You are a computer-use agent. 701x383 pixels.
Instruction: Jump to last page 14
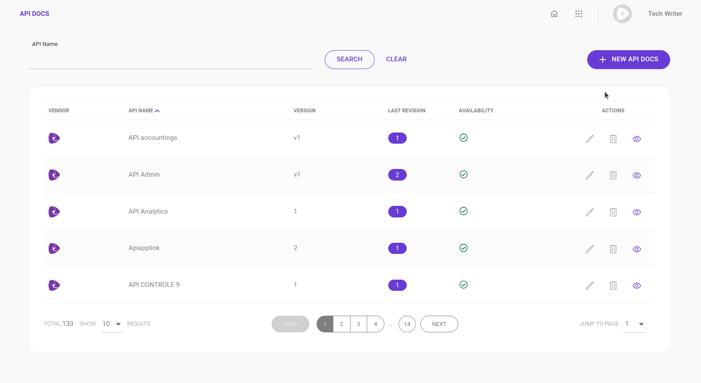click(407, 324)
